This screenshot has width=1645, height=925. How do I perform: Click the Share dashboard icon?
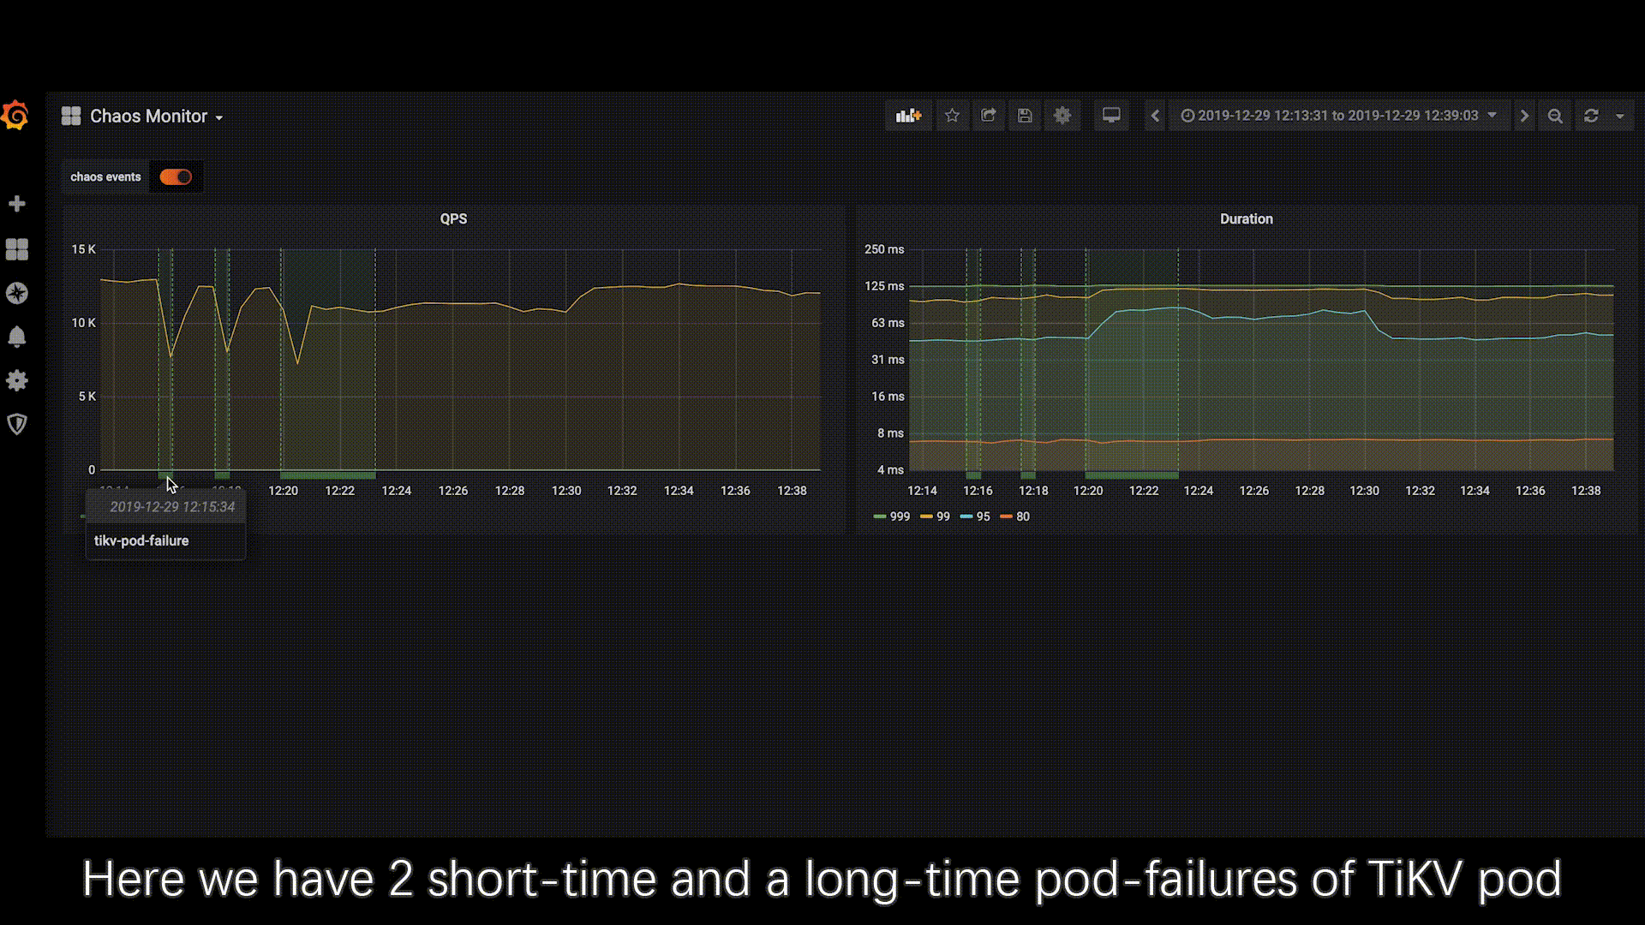coord(988,116)
